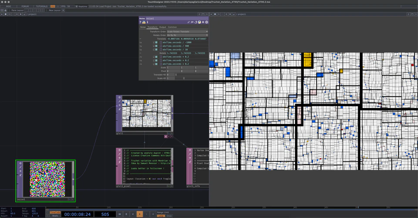Open the TUTORIALS link
The height and width of the screenshot is (218, 418).
click(x=42, y=6)
